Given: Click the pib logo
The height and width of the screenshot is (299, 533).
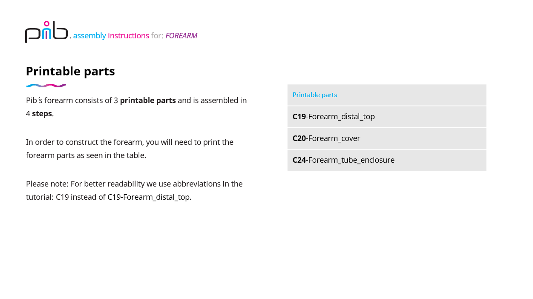Looking at the screenshot, I should (x=46, y=32).
